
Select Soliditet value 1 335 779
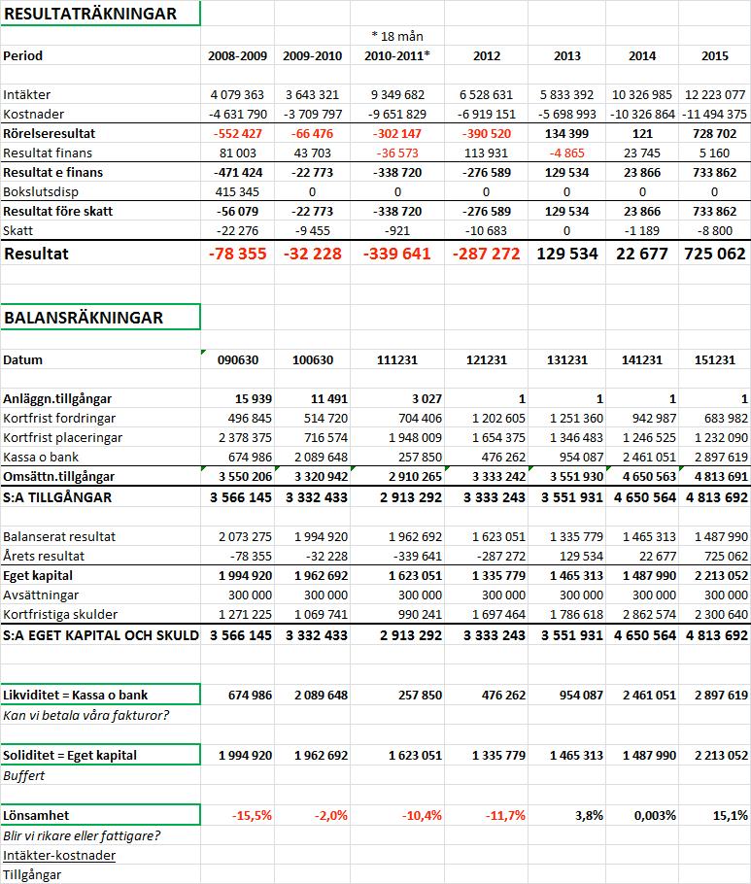(498, 756)
